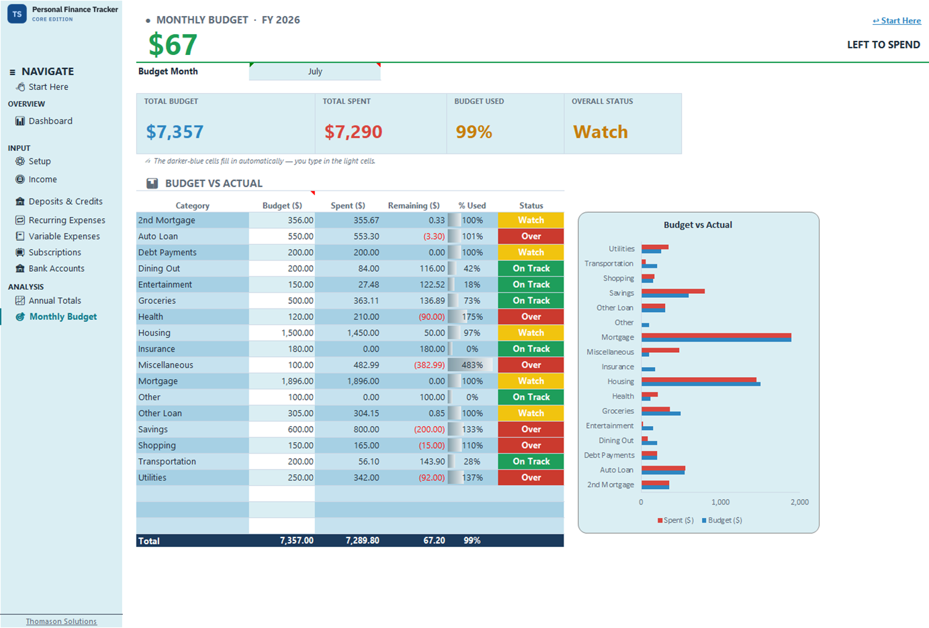Click the Deposits & Credits bank icon
Viewport: 929px width, 628px height.
click(x=20, y=201)
